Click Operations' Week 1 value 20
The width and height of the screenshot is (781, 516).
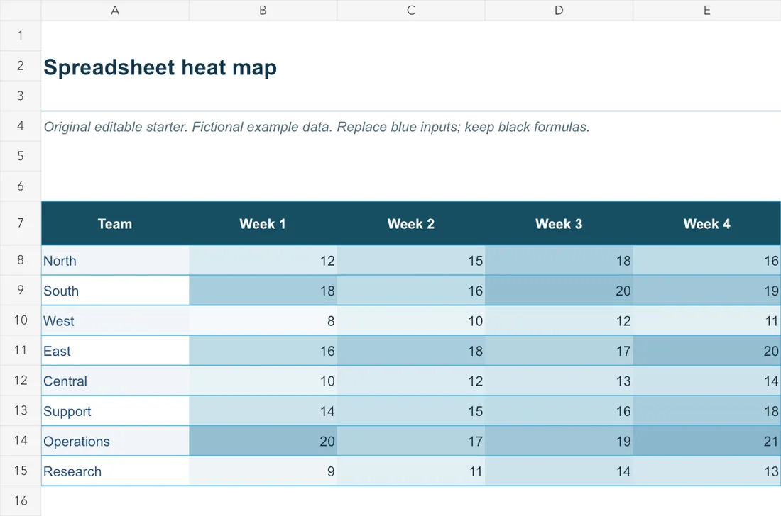[263, 441]
